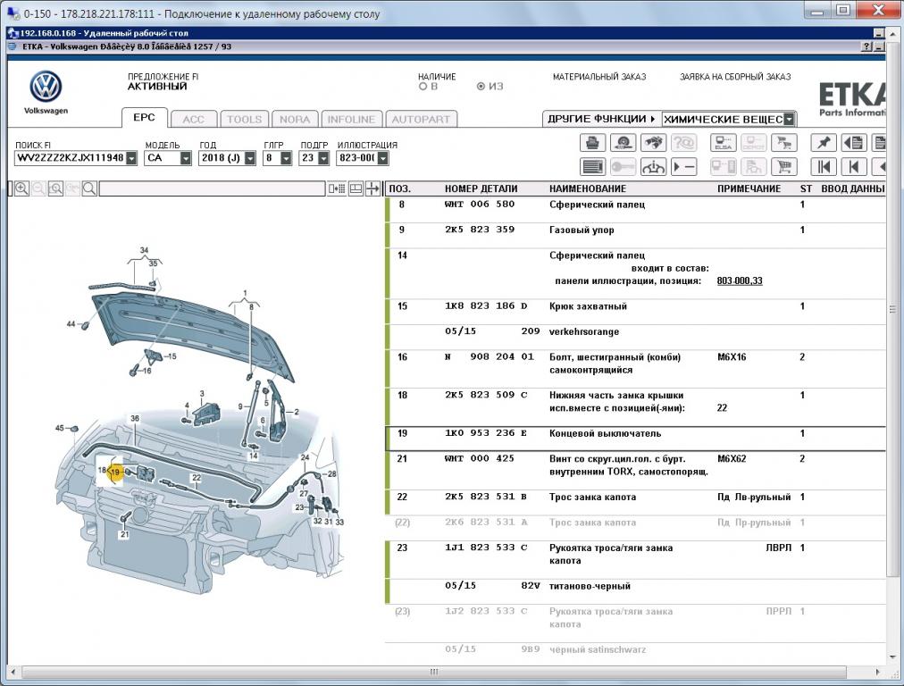Open the binoculars search tool
The width and height of the screenshot is (904, 686).
tap(653, 142)
